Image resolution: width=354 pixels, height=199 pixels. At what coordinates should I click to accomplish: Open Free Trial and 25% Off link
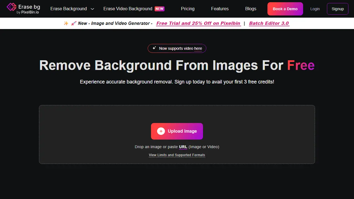coord(198,23)
